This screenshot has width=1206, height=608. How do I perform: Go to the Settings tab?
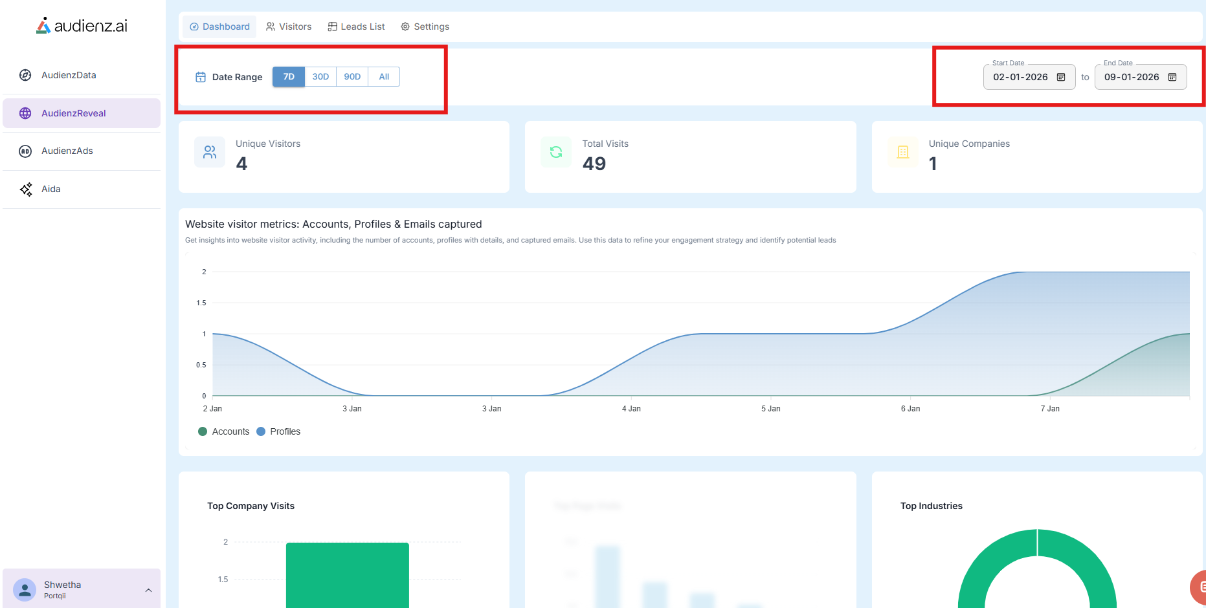click(x=425, y=27)
